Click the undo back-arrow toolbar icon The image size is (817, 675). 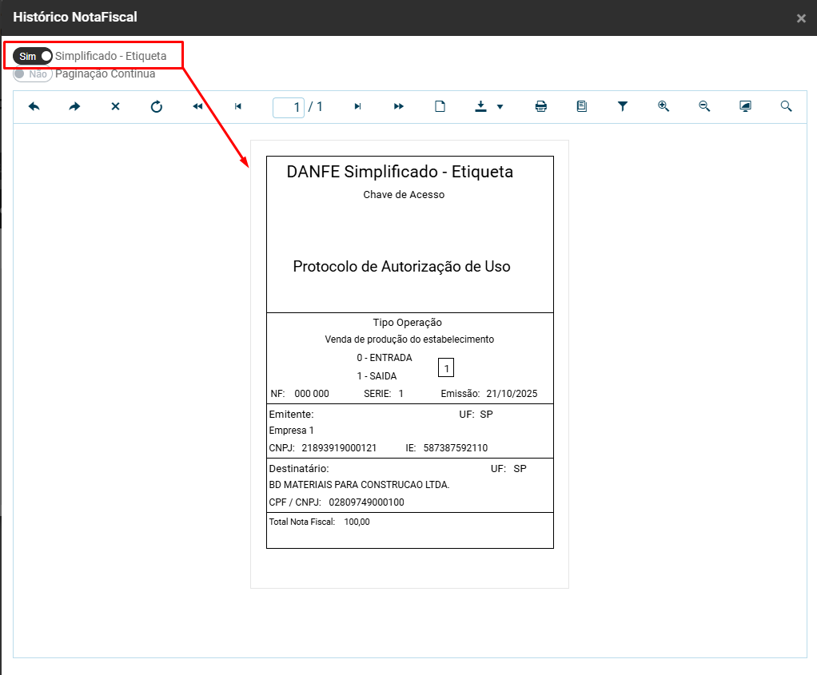[x=34, y=106]
